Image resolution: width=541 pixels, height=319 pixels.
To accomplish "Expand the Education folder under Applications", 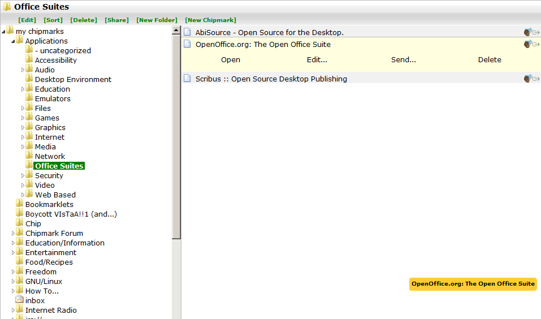I will click(23, 89).
